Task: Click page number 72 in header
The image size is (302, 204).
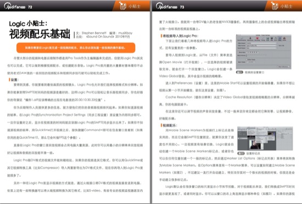Action: (x=30, y=7)
